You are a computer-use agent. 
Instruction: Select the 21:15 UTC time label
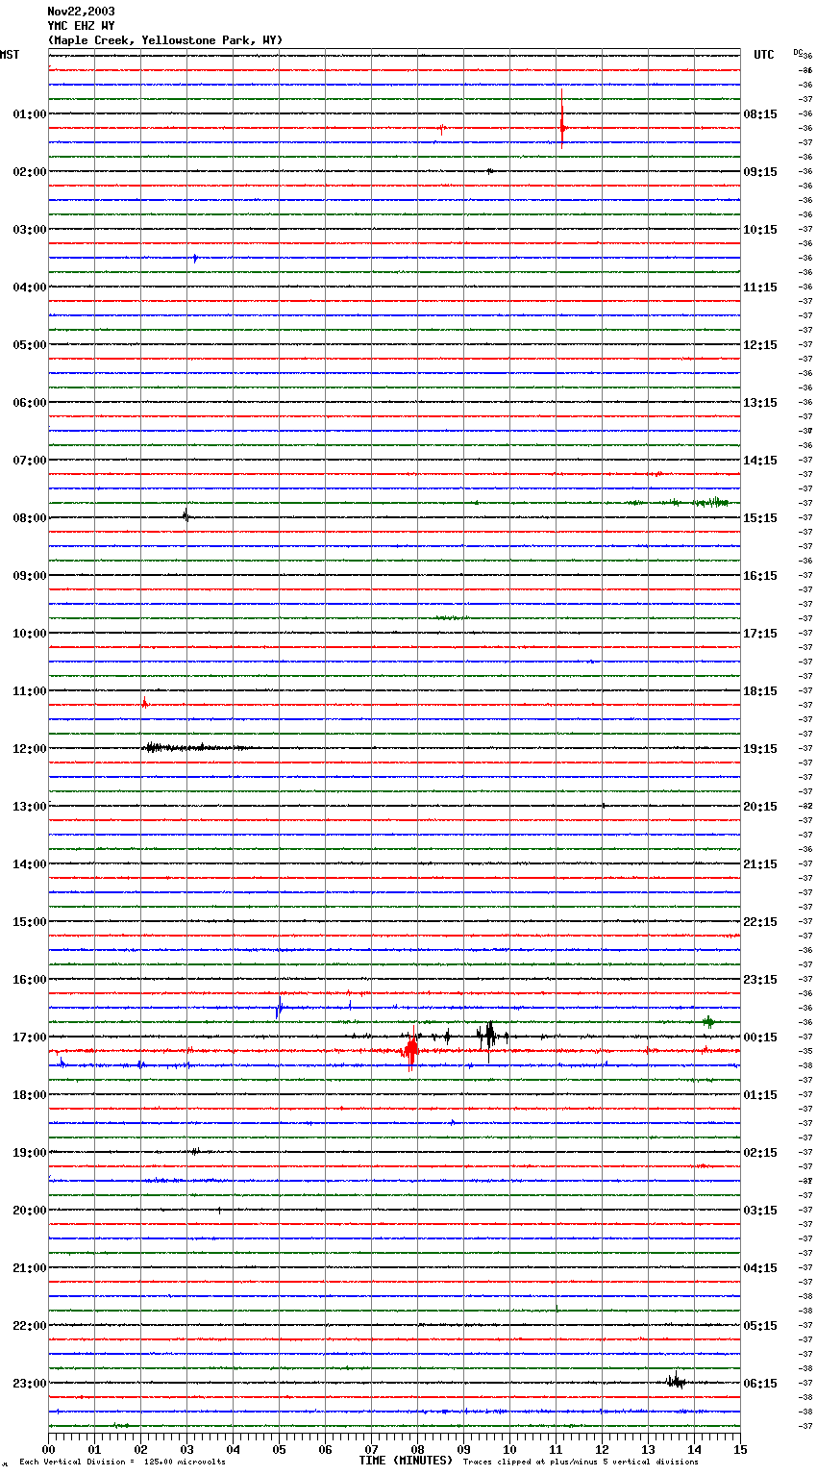click(x=760, y=864)
